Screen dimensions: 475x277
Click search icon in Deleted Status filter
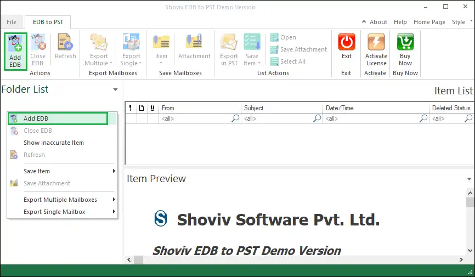pyautogui.click(x=468, y=118)
